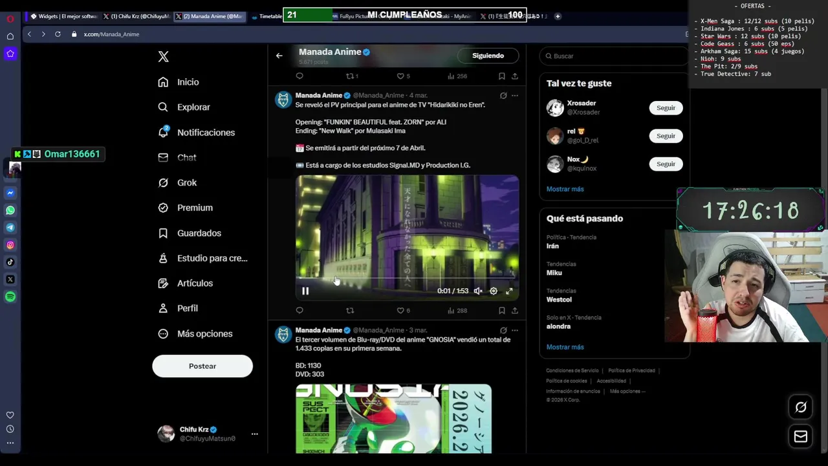The image size is (828, 466).
Task: Bookmark the topmost post
Action: [501, 76]
